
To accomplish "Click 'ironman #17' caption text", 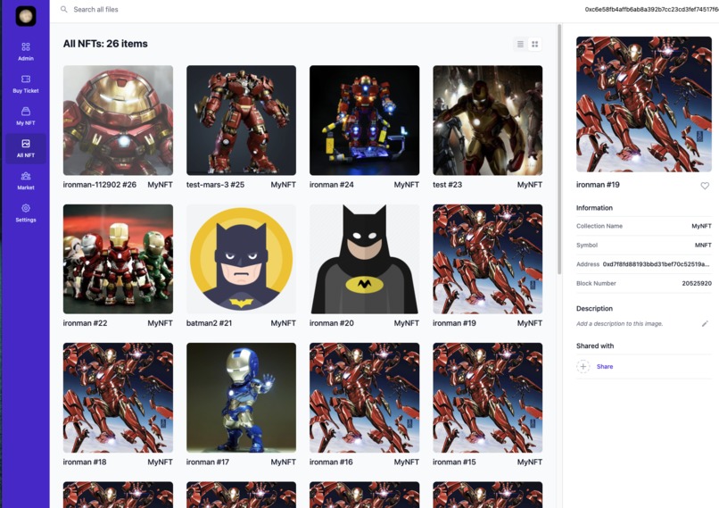I will click(207, 462).
